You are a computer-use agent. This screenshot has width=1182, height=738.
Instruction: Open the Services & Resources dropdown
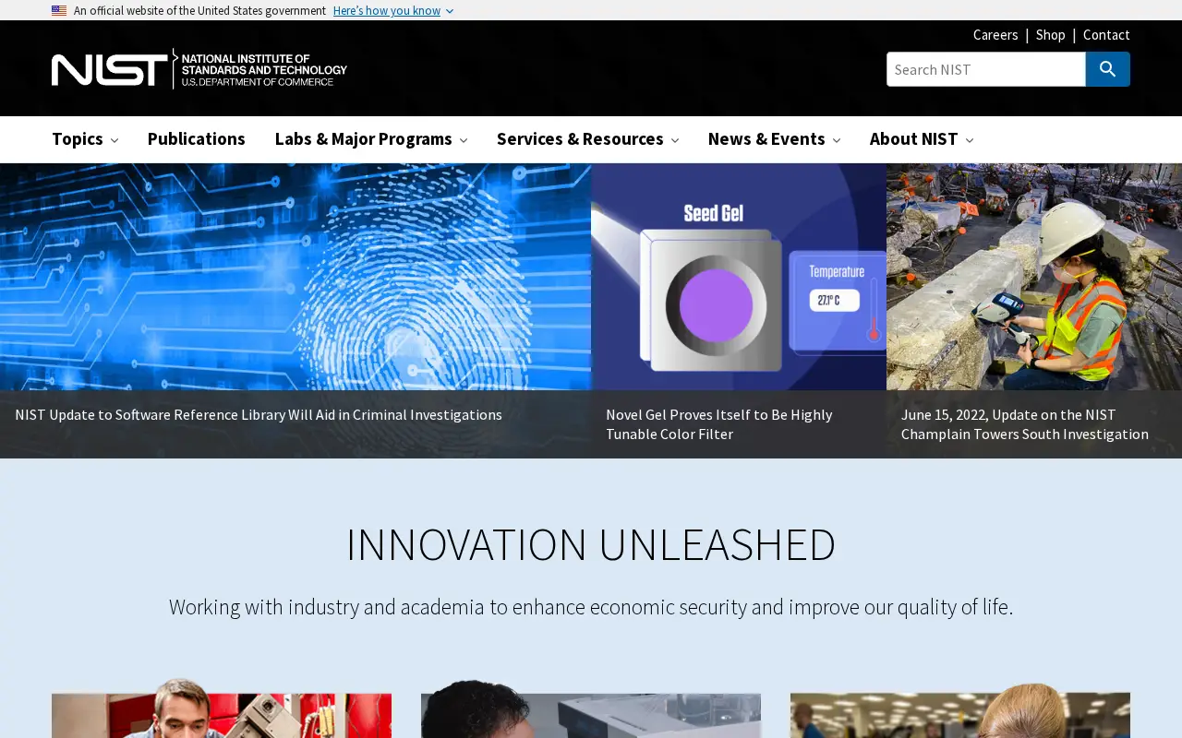click(x=588, y=139)
